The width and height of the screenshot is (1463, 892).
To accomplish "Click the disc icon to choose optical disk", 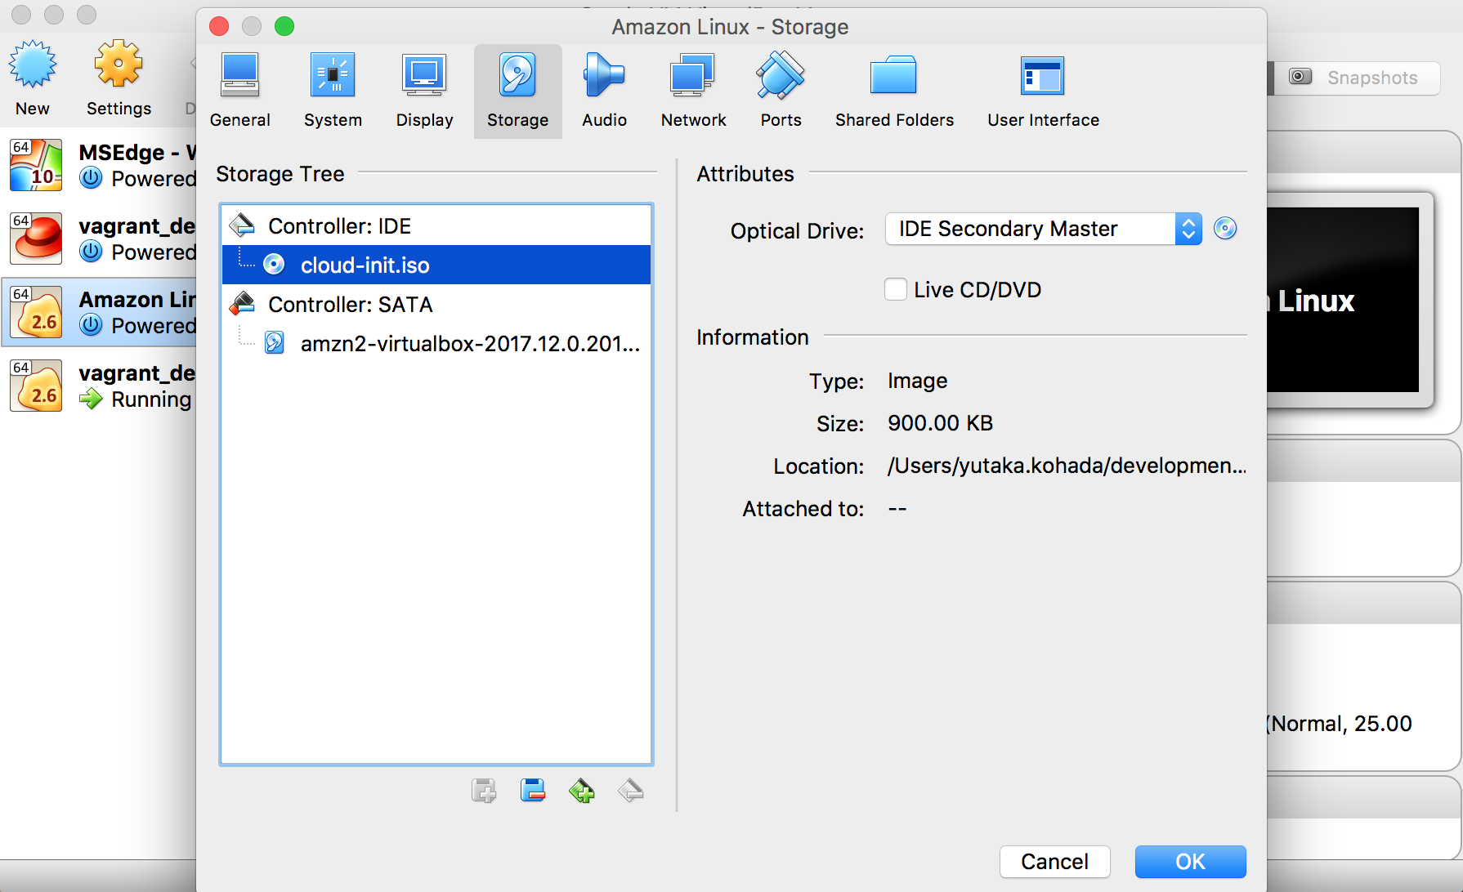I will click(1225, 229).
